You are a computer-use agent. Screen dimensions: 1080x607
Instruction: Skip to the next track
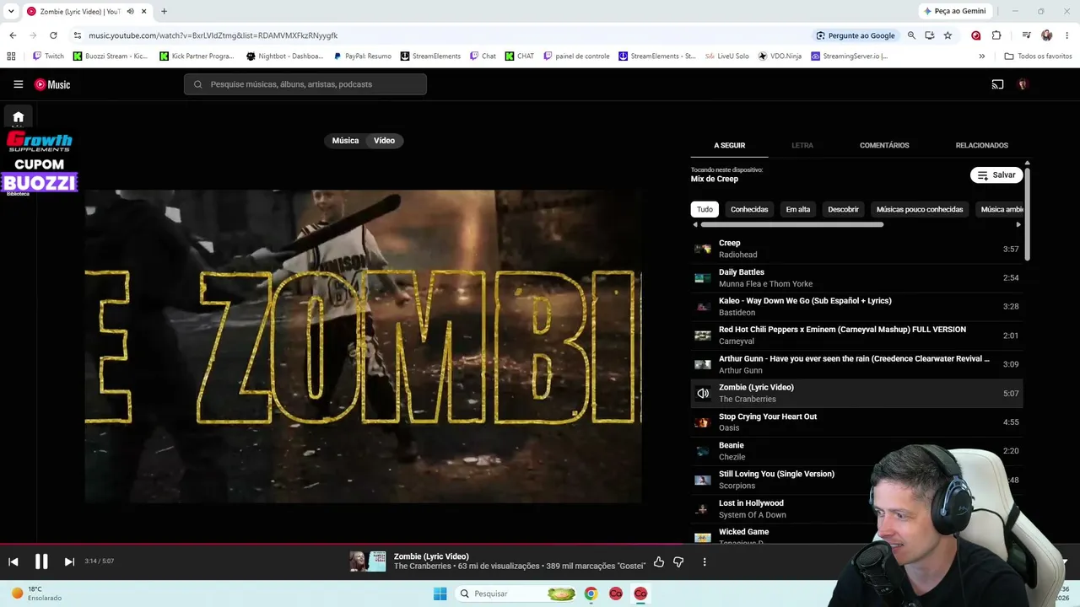[x=69, y=561]
